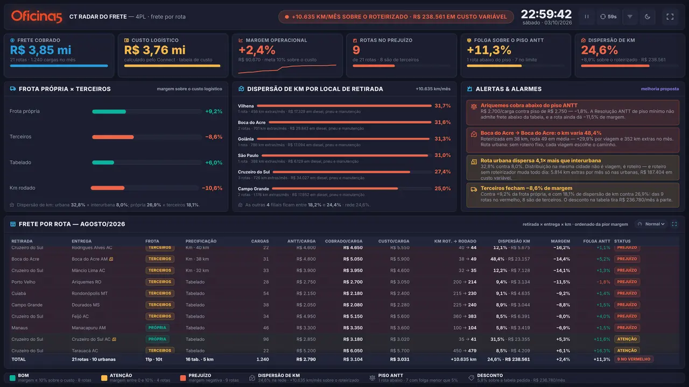Enter fullscreen via the header expand icon
Screen dimensions: 689x387
(670, 17)
